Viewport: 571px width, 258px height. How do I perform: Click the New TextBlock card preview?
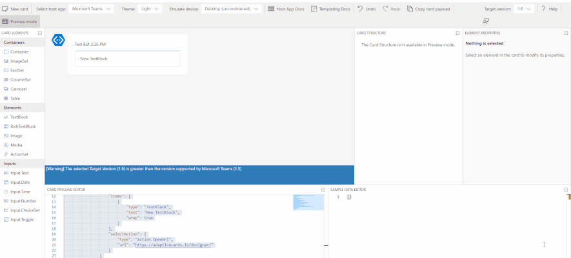pos(128,59)
